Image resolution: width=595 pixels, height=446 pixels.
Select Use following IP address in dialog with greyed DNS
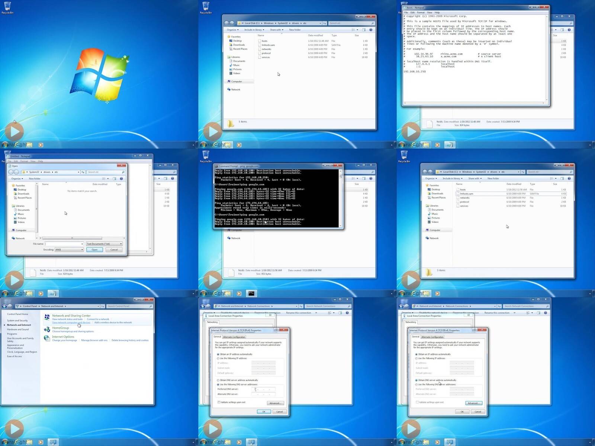[x=416, y=358]
